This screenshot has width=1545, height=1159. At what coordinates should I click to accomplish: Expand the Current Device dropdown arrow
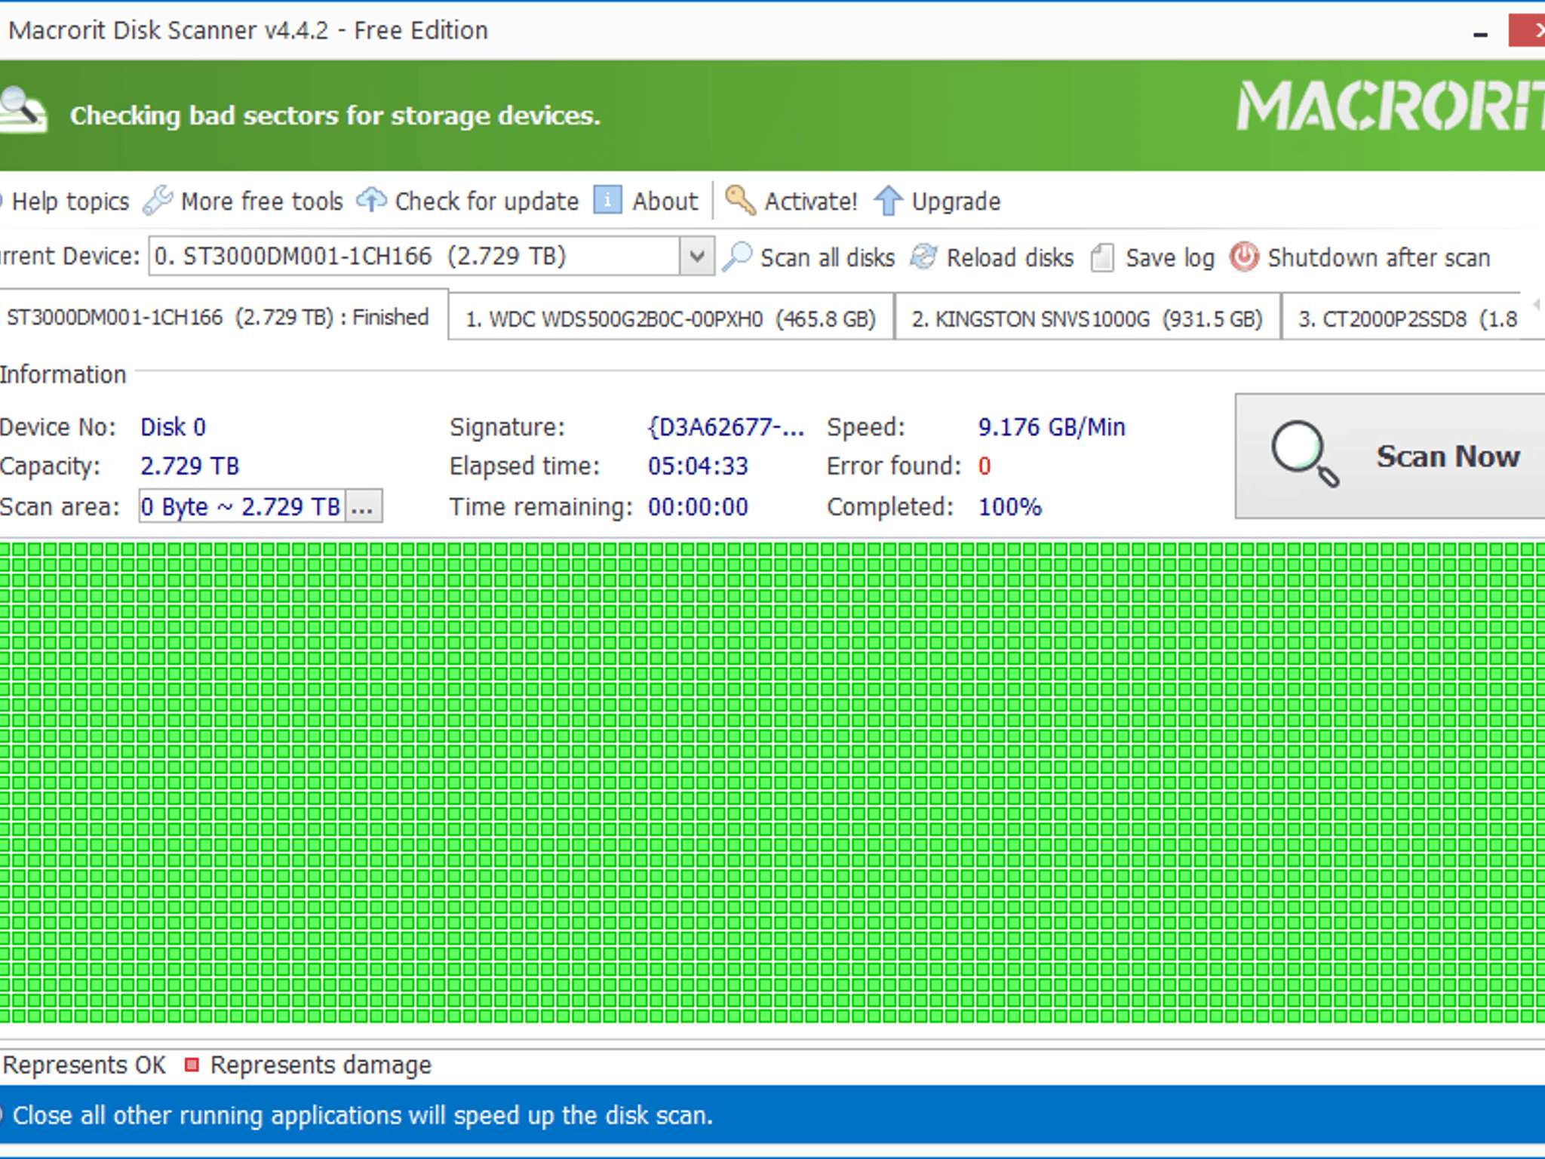(696, 257)
